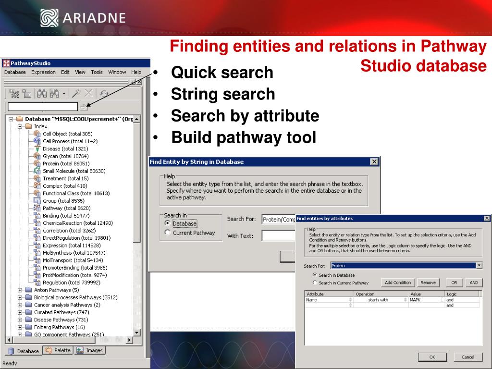Select Search in Database radio button

click(315, 275)
